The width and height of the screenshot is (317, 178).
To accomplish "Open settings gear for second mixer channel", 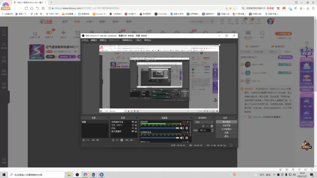I will (x=187, y=138).
